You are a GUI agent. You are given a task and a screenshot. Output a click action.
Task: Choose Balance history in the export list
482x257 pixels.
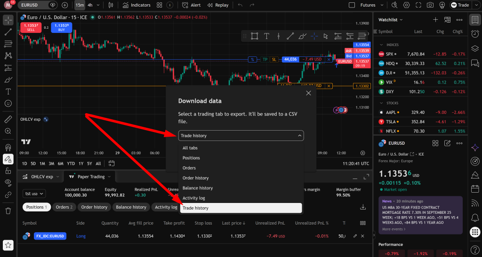click(241, 188)
